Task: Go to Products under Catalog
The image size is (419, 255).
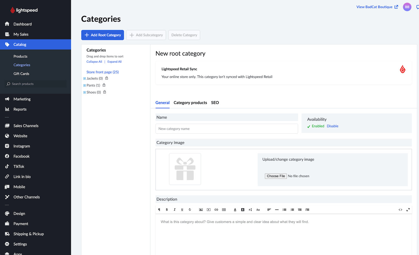Action: tap(20, 56)
